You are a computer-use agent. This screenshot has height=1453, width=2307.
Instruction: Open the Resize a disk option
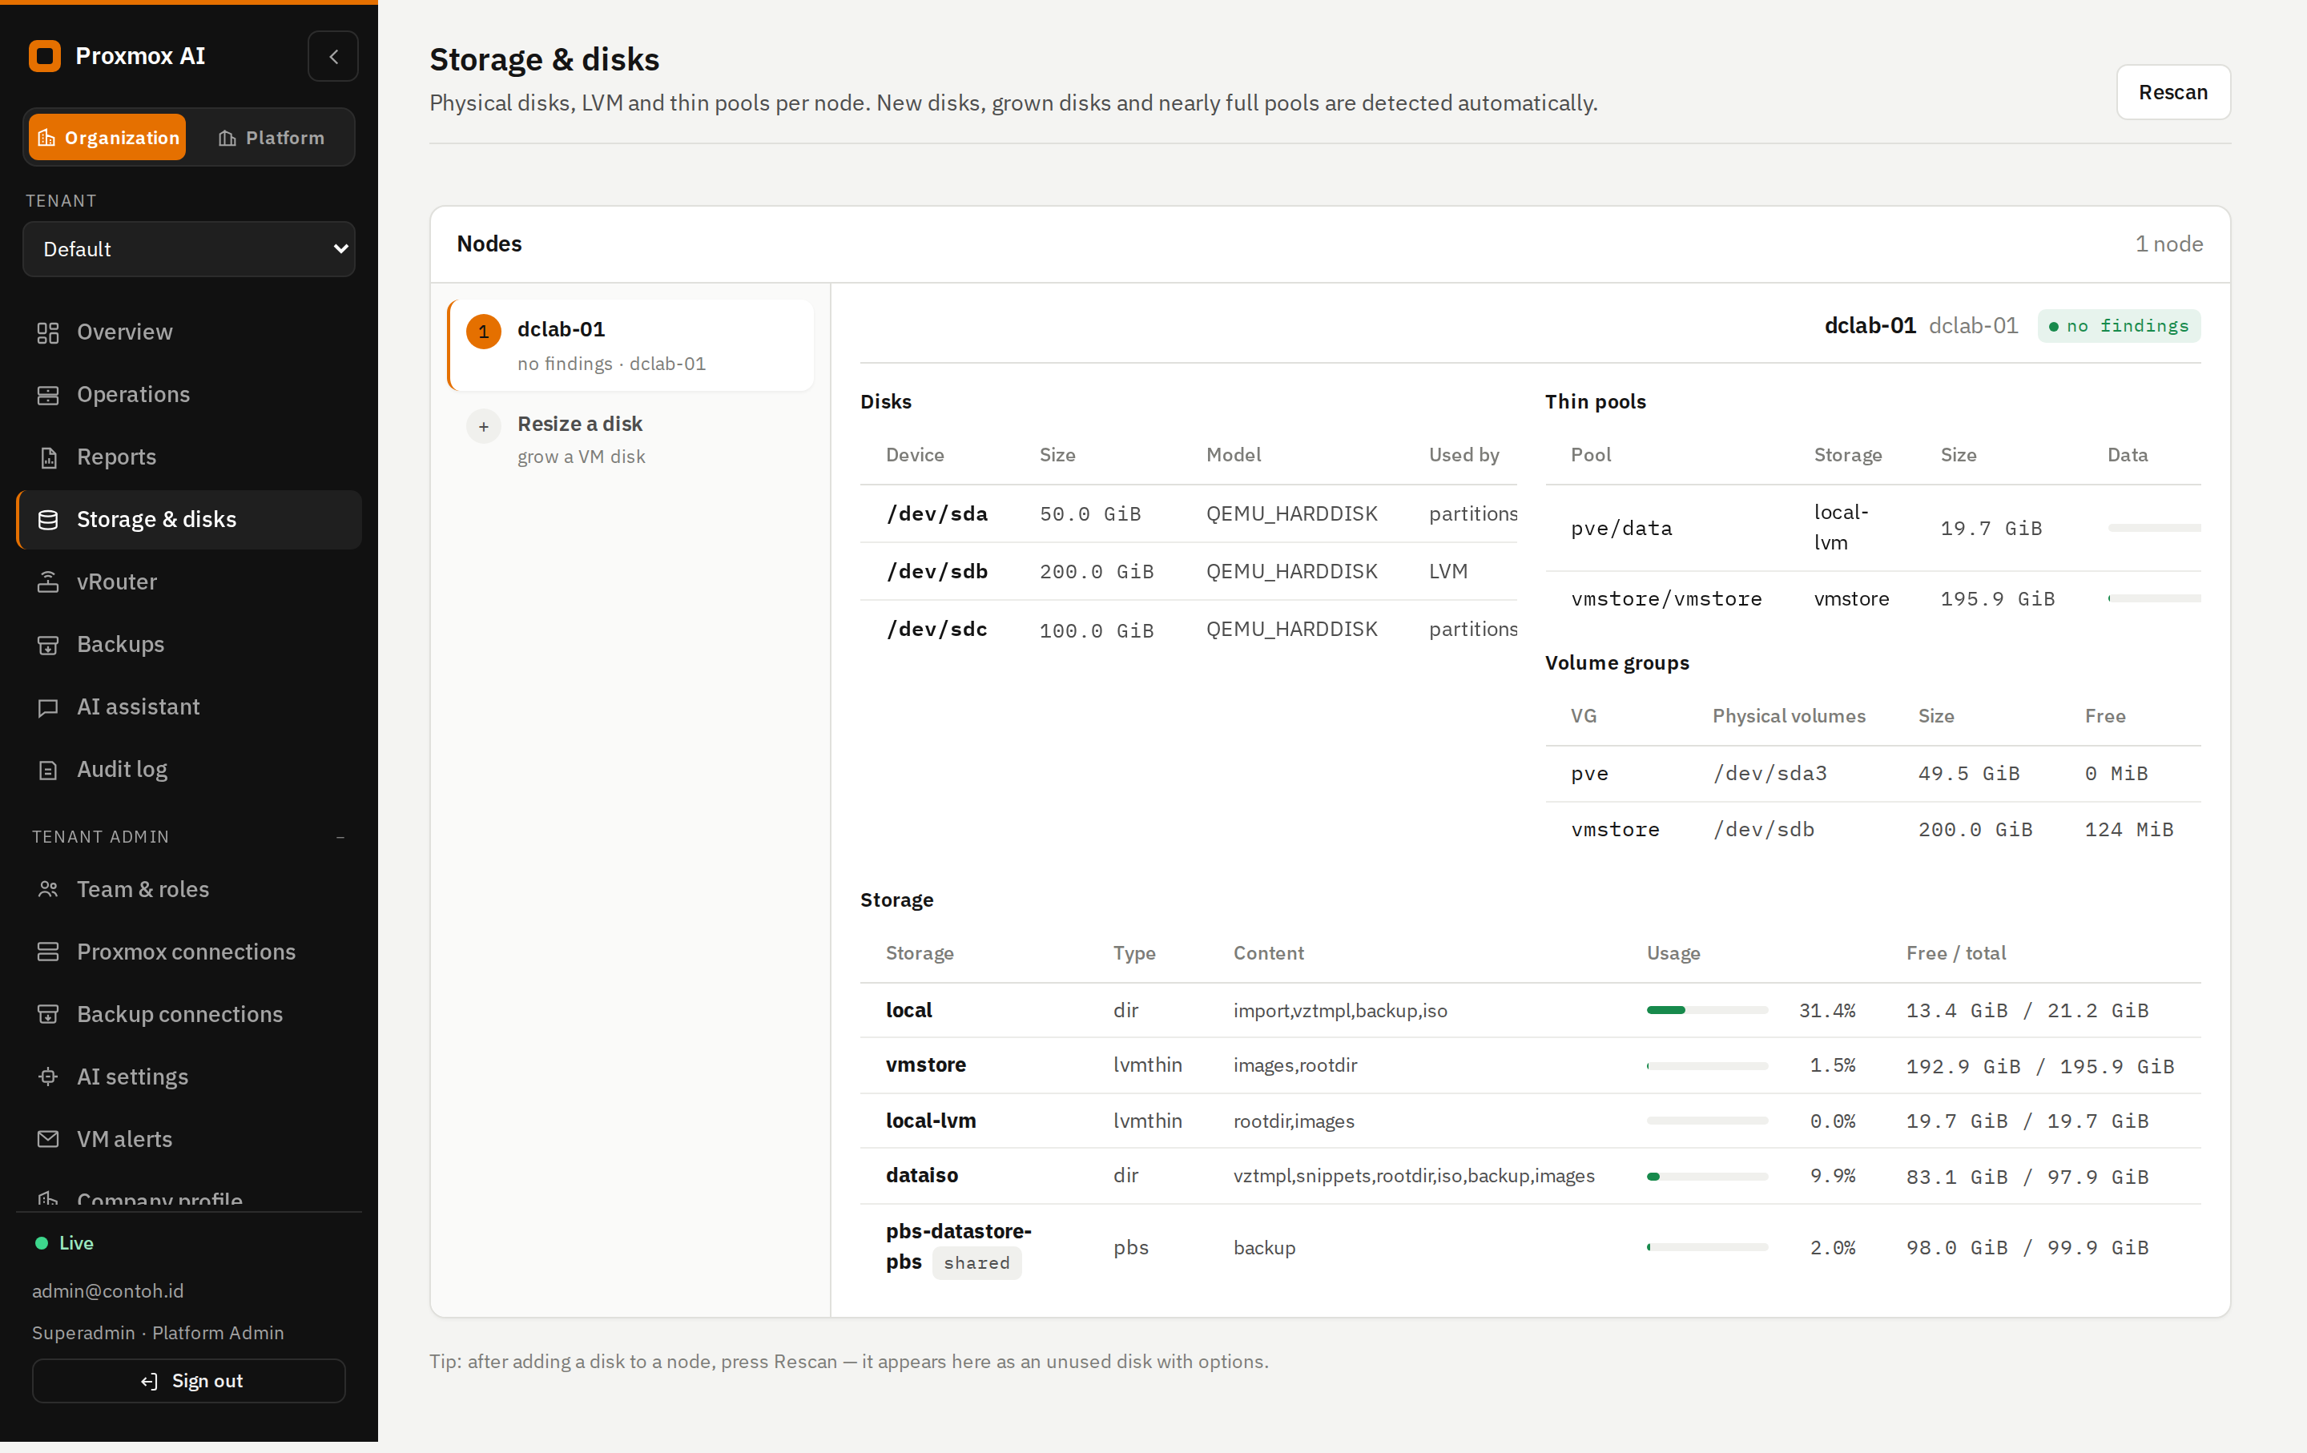[x=630, y=439]
